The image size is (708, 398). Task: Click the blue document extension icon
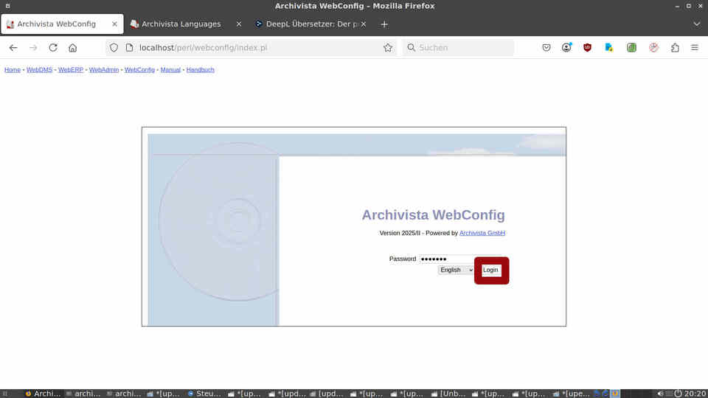[x=608, y=47]
